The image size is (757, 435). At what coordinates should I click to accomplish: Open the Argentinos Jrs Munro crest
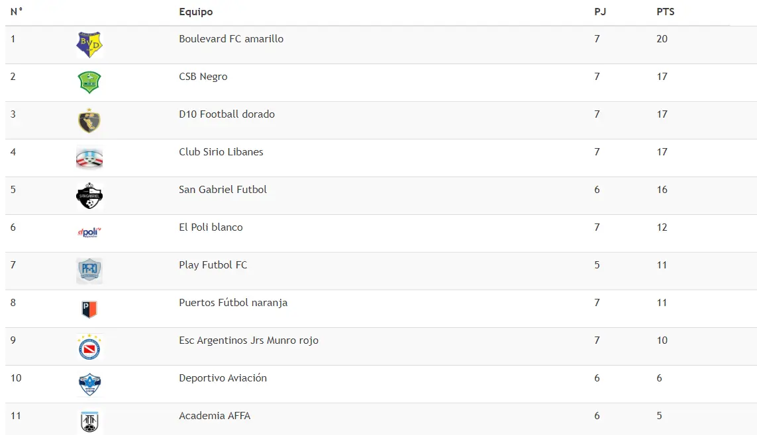point(89,347)
